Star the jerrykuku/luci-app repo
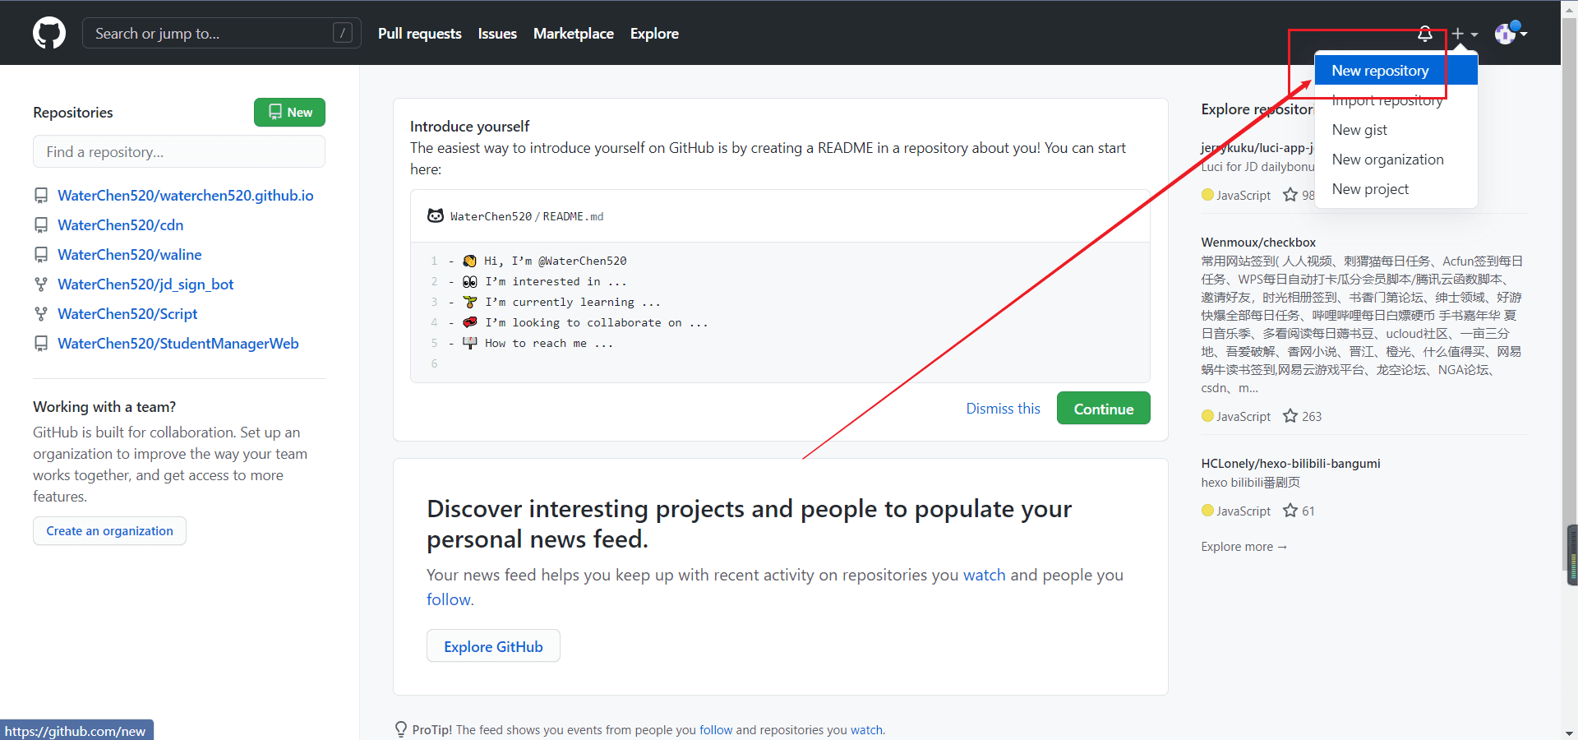Screen dimensions: 1578x740 point(1290,195)
